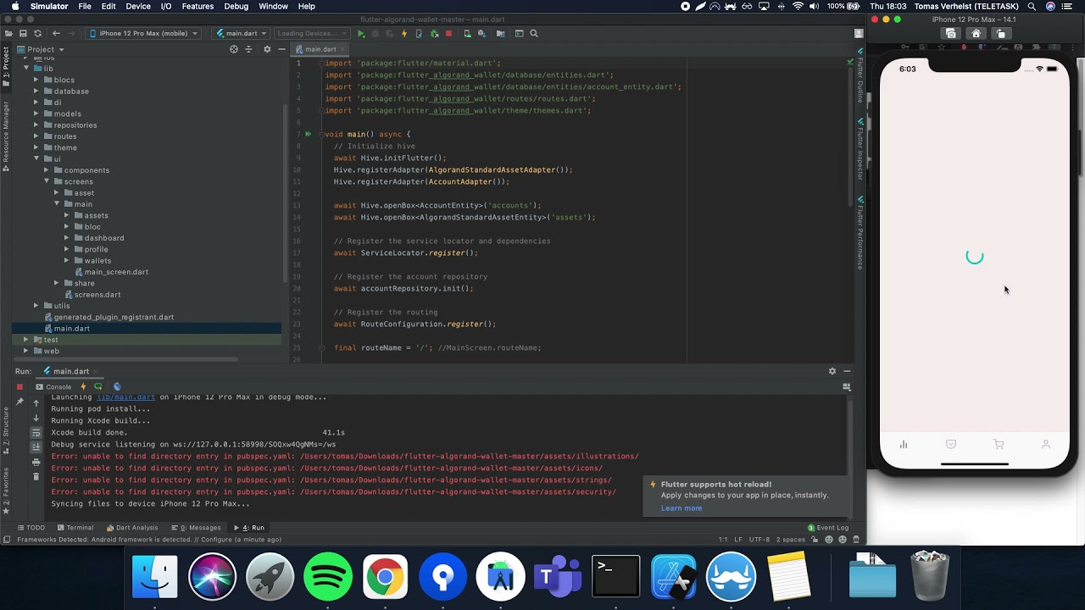Click lib/main.dart link in console output
The width and height of the screenshot is (1085, 610).
[x=125, y=396]
